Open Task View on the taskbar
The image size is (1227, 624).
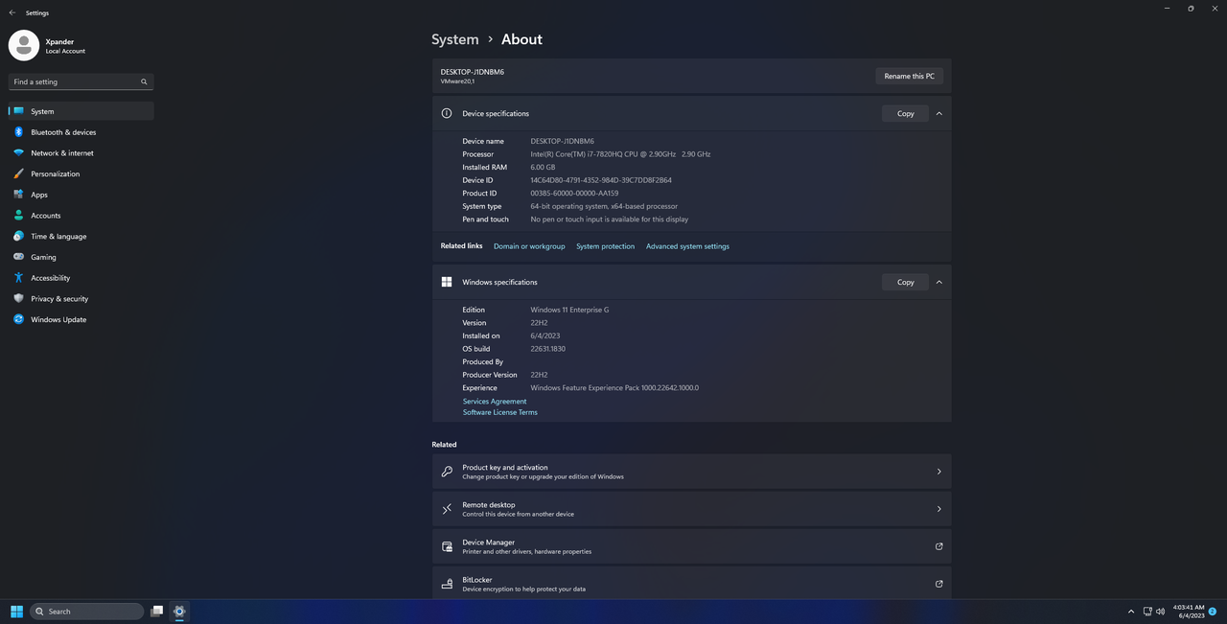point(157,611)
